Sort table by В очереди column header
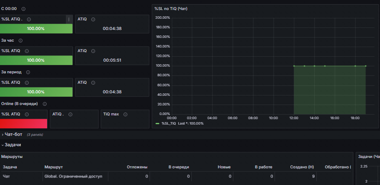The image size is (380, 185). (179, 167)
